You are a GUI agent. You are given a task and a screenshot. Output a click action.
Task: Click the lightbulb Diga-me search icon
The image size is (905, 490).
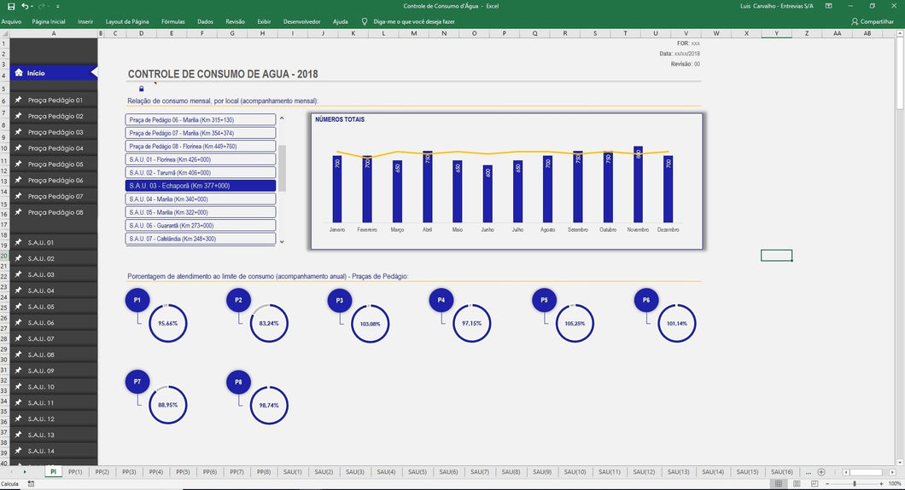[365, 21]
